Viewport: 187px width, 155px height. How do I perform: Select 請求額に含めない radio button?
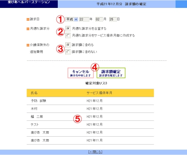(x=68, y=52)
